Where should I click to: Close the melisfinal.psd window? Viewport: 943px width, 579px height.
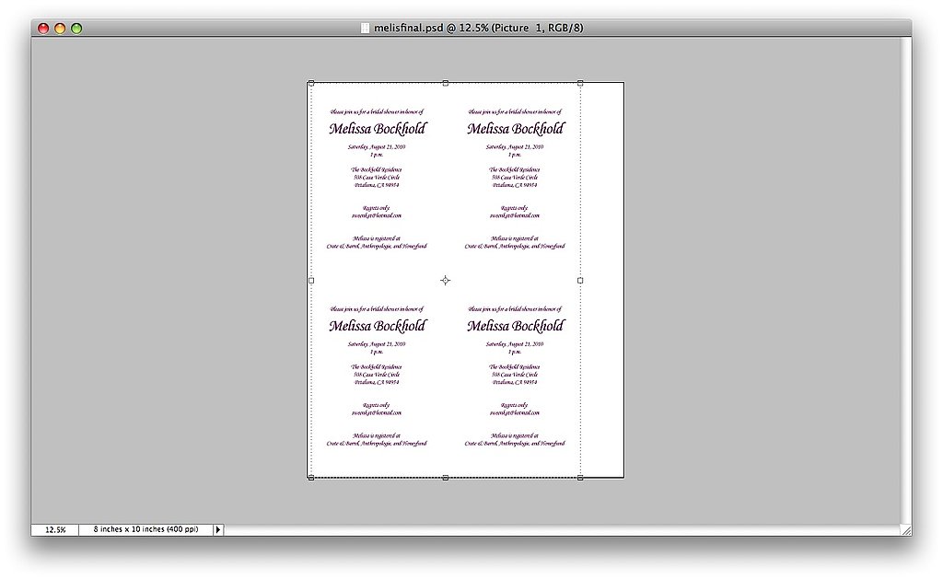coord(43,29)
